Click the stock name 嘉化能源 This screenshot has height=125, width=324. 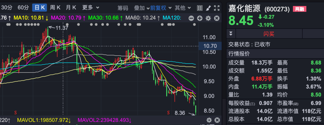coord(245,8)
